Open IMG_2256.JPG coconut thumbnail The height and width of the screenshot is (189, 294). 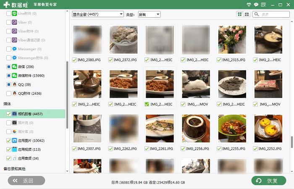pos(196,128)
